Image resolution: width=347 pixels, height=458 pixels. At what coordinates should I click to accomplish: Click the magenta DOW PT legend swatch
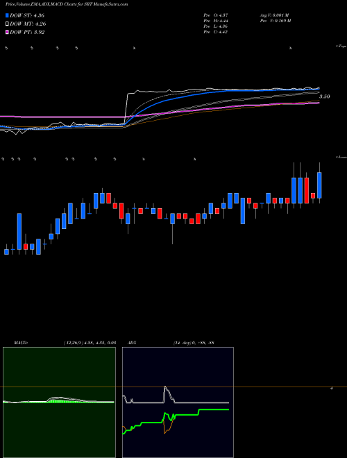[x=7, y=32]
